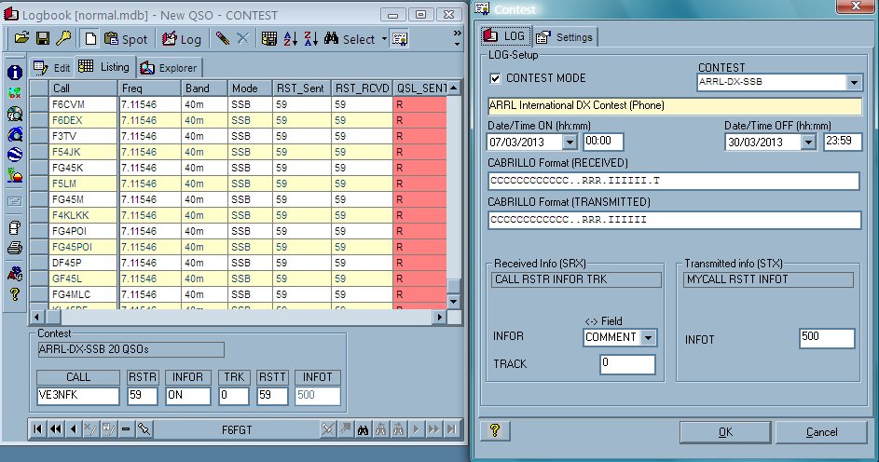
Task: Click the certificate contest icon in the toolbar
Action: pyautogui.click(x=400, y=38)
